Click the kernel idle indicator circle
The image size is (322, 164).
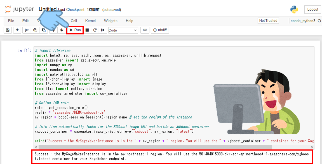pos(319,21)
